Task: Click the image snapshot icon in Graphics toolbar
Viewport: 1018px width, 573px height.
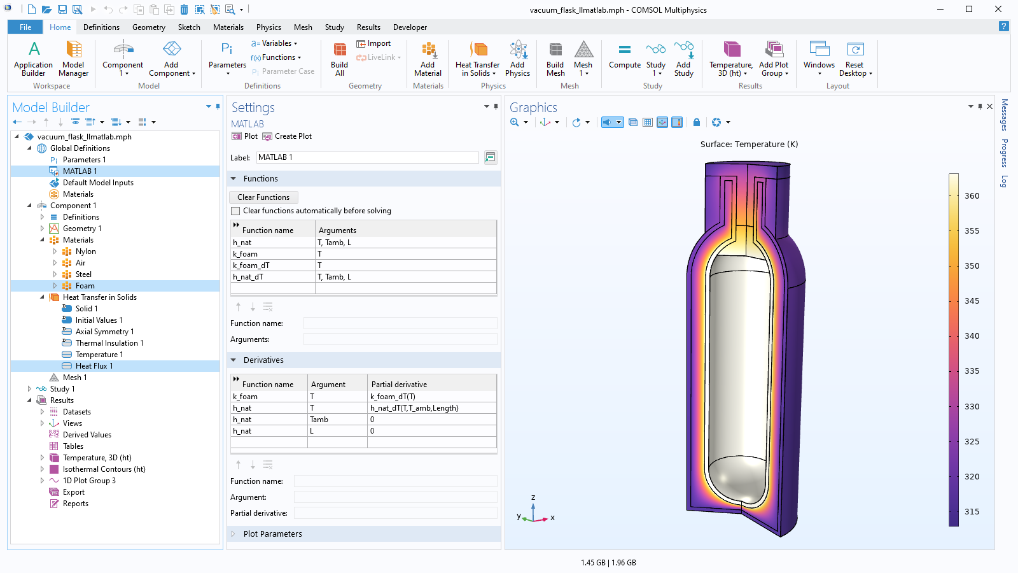Action: point(716,122)
